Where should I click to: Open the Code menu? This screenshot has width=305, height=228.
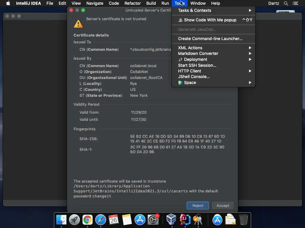click(114, 3)
